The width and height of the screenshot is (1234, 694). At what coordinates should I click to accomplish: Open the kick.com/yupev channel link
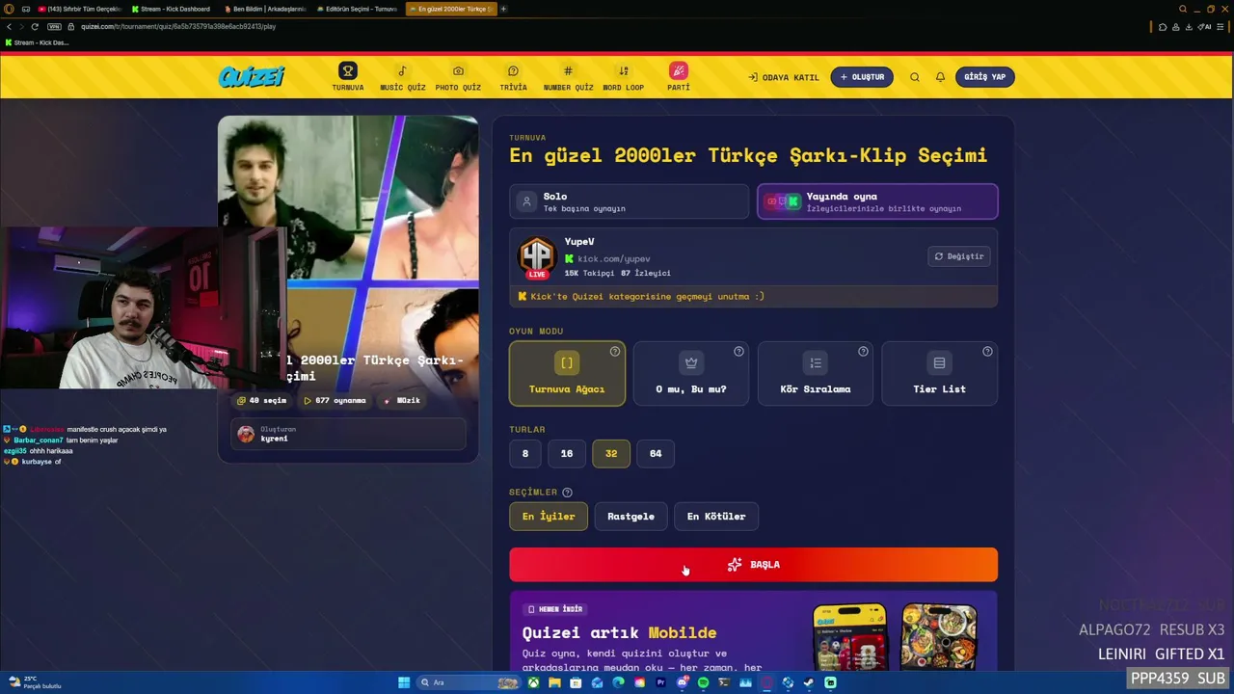pos(614,258)
